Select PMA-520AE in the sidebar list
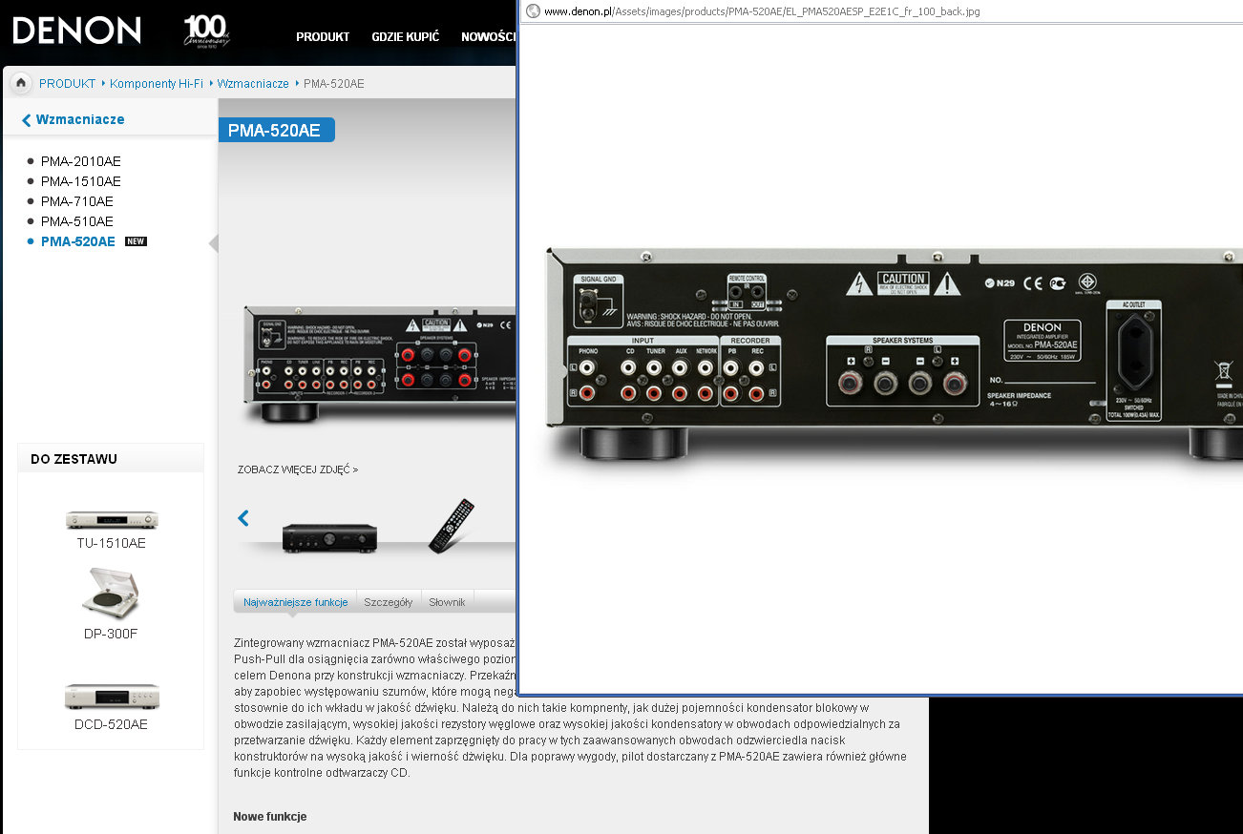 coord(77,241)
